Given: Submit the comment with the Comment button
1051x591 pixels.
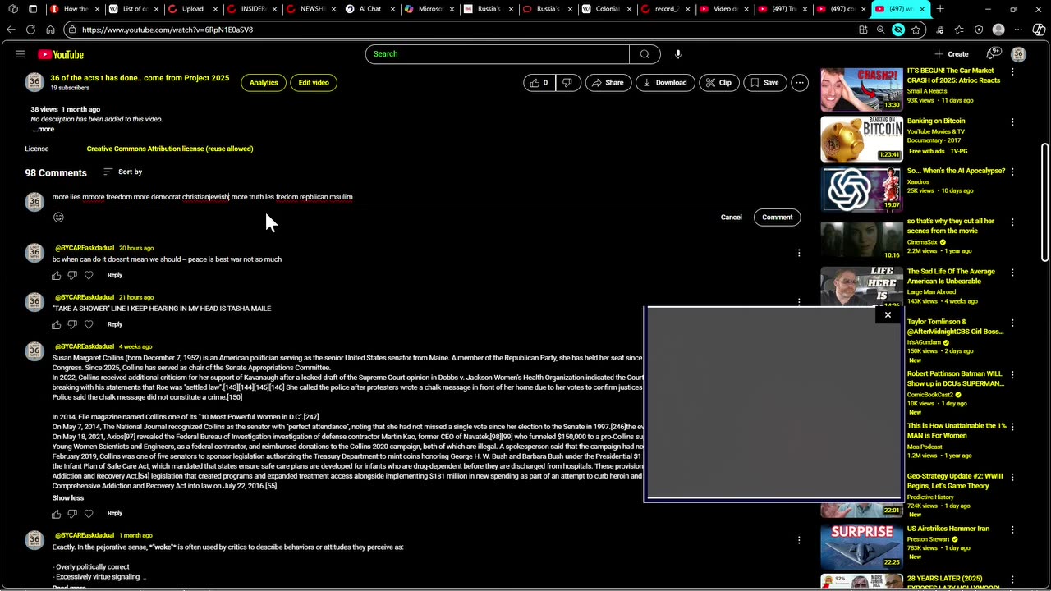Looking at the screenshot, I should click(777, 218).
